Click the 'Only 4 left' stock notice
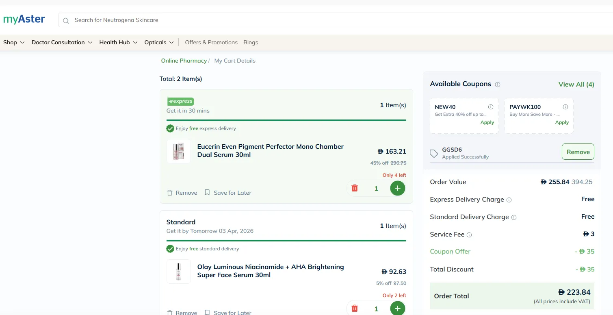 (x=394, y=175)
